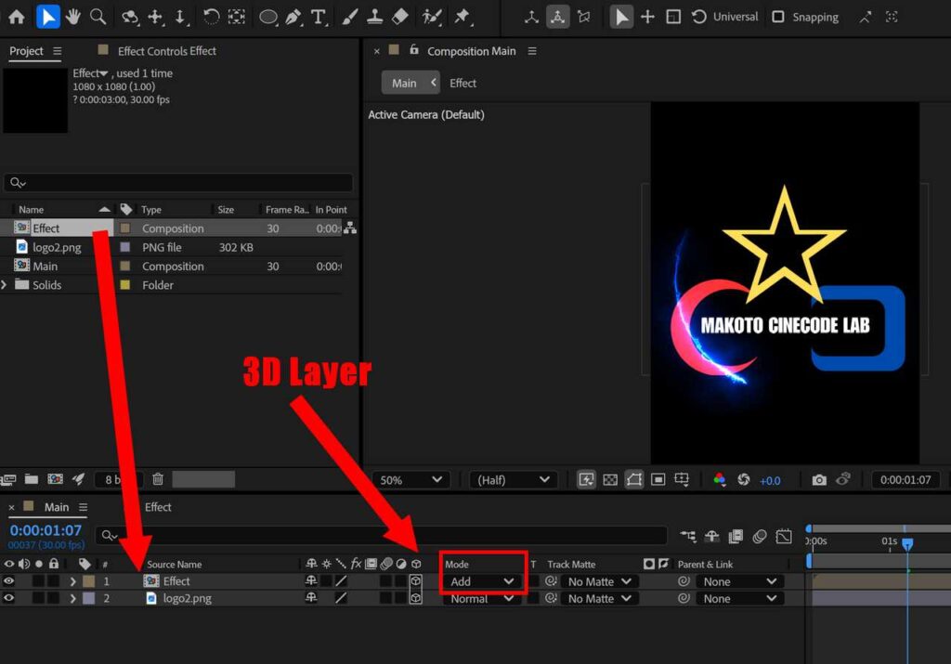Expand logo2.png layer properties in timeline
Image resolution: width=951 pixels, height=664 pixels.
[72, 598]
